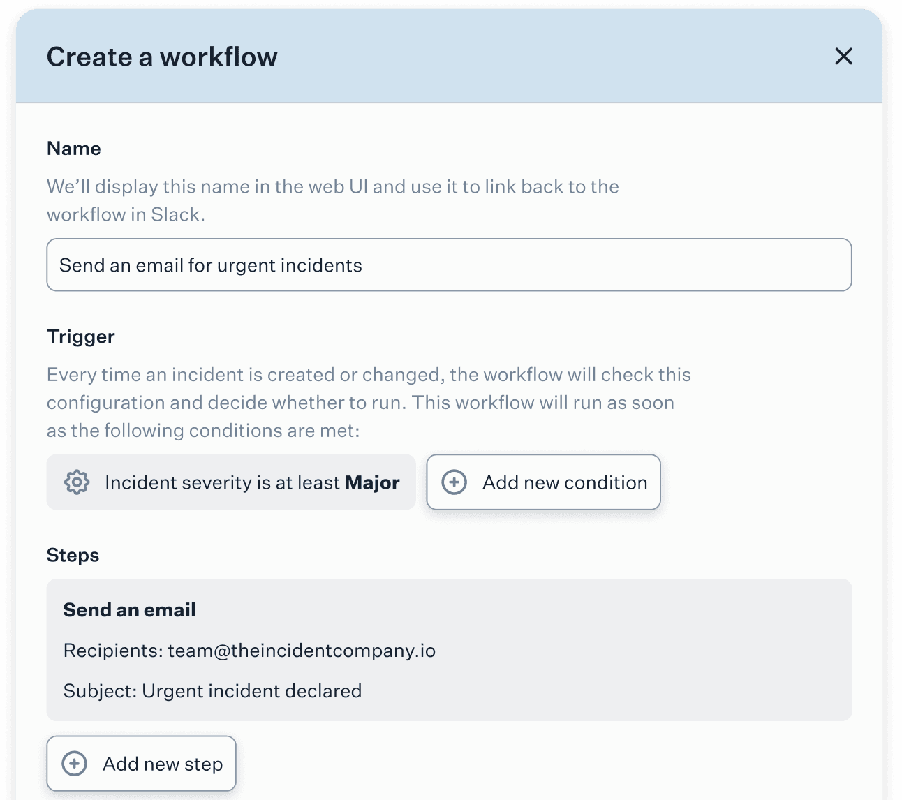Click the Send an email step title
The image size is (902, 800).
129,610
